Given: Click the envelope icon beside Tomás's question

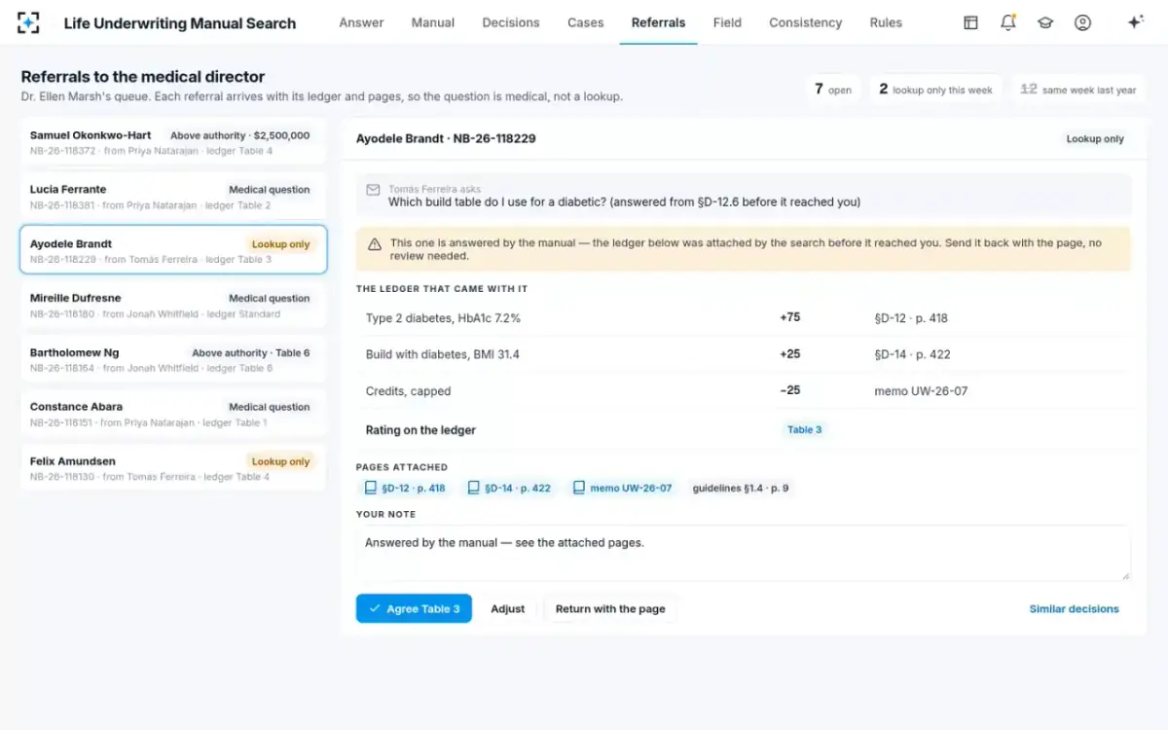Looking at the screenshot, I should tap(373, 190).
